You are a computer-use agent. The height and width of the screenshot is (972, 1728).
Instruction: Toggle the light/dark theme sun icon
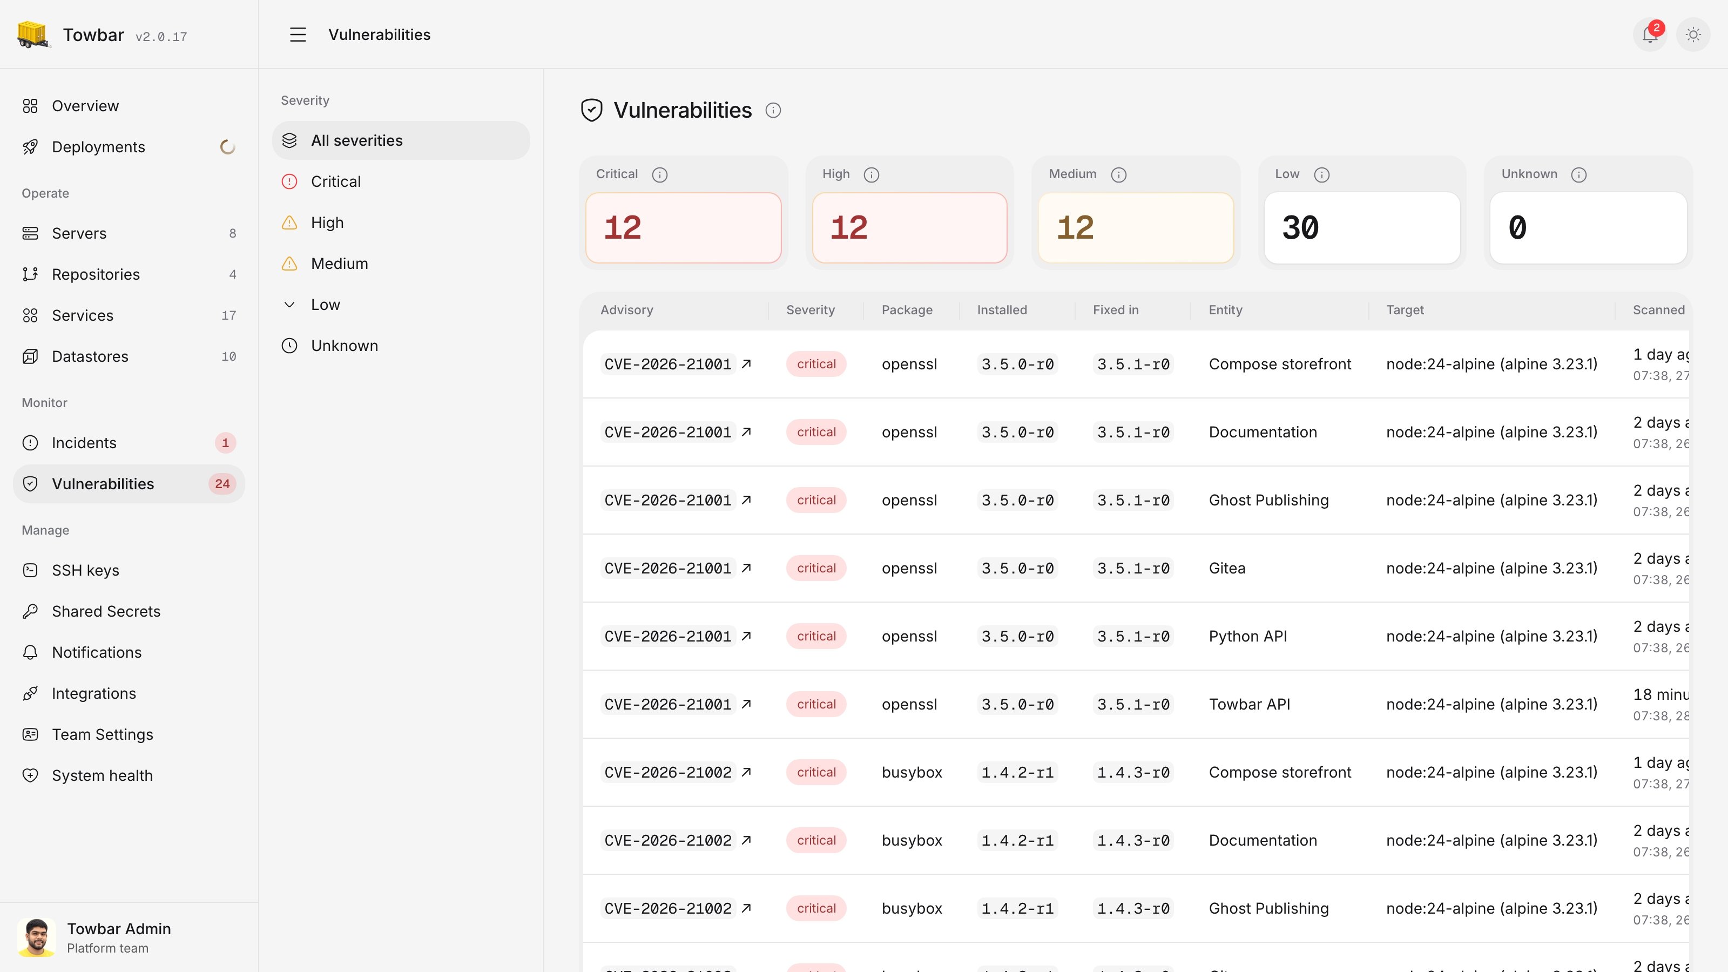click(x=1693, y=34)
